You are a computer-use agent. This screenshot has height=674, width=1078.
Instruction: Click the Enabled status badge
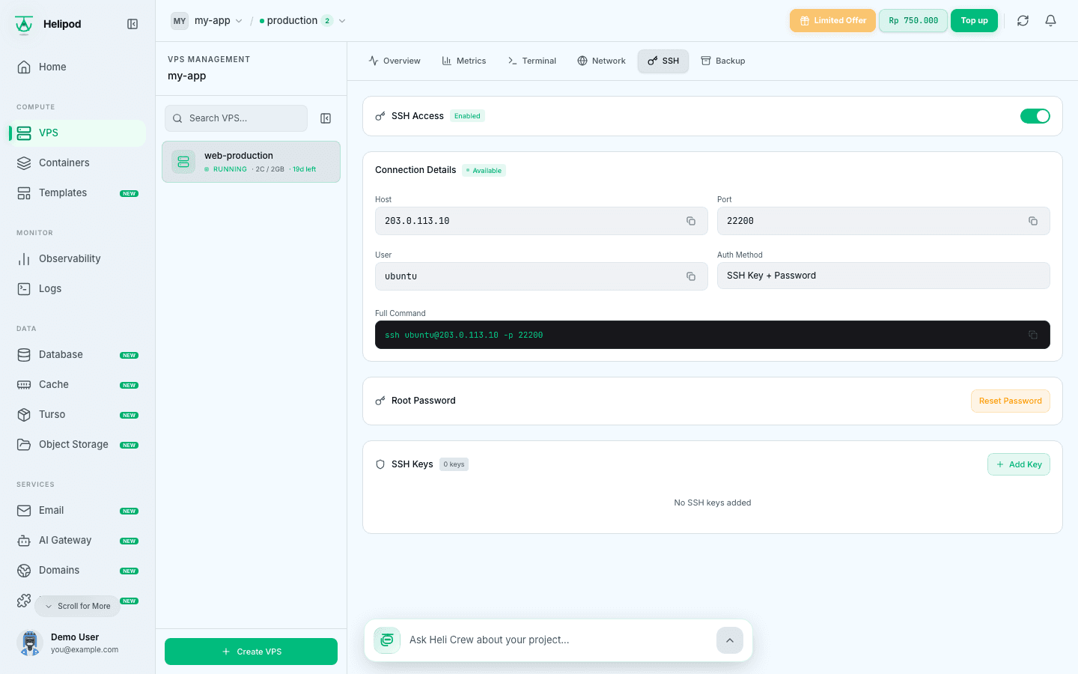coord(467,116)
